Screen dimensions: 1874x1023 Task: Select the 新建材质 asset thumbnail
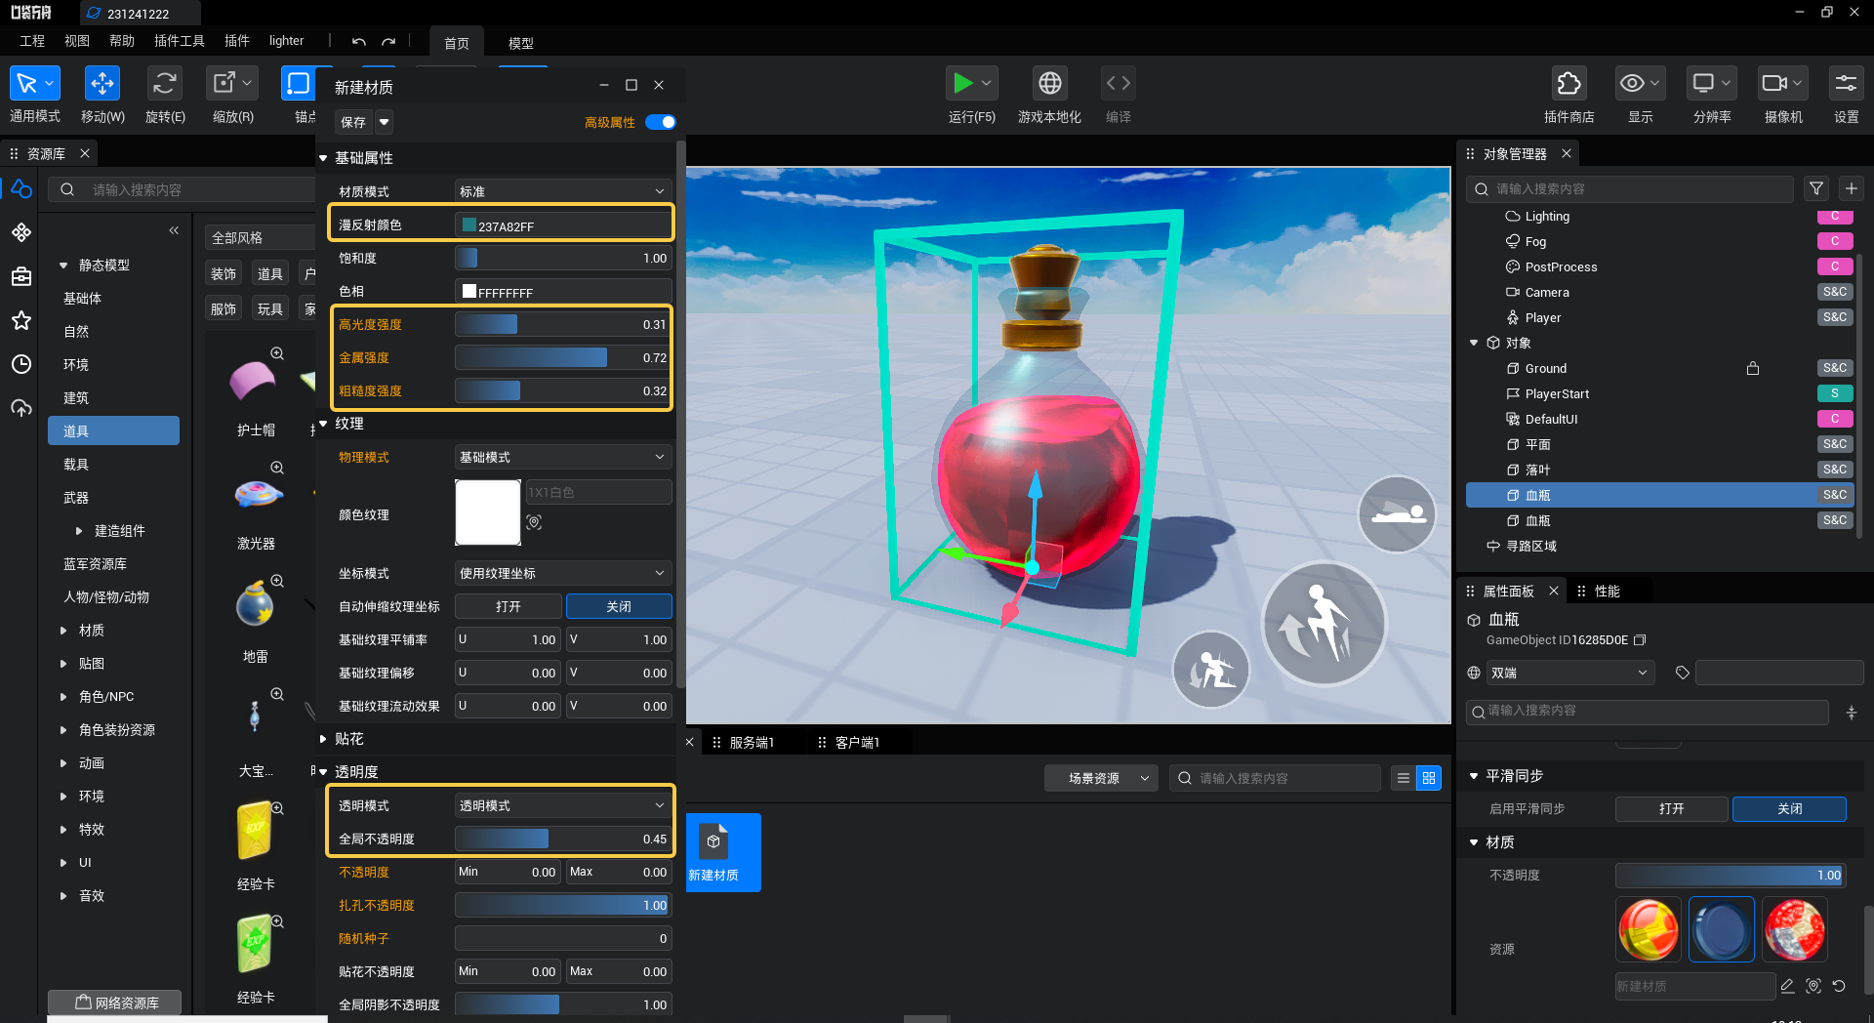click(723, 852)
